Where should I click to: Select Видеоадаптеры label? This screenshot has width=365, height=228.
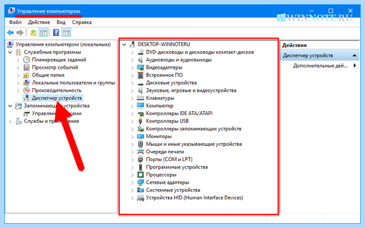164,67
